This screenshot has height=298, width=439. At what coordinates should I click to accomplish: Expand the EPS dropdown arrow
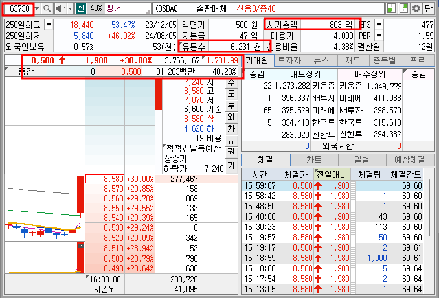379,25
